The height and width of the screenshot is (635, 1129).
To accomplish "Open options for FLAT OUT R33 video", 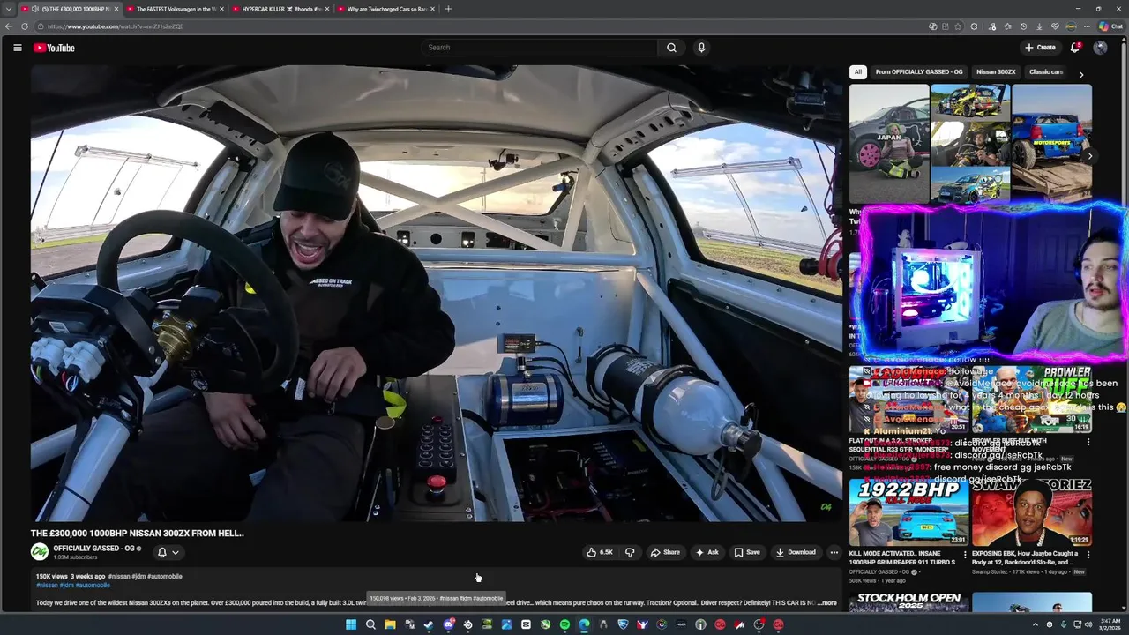I will pos(965,442).
